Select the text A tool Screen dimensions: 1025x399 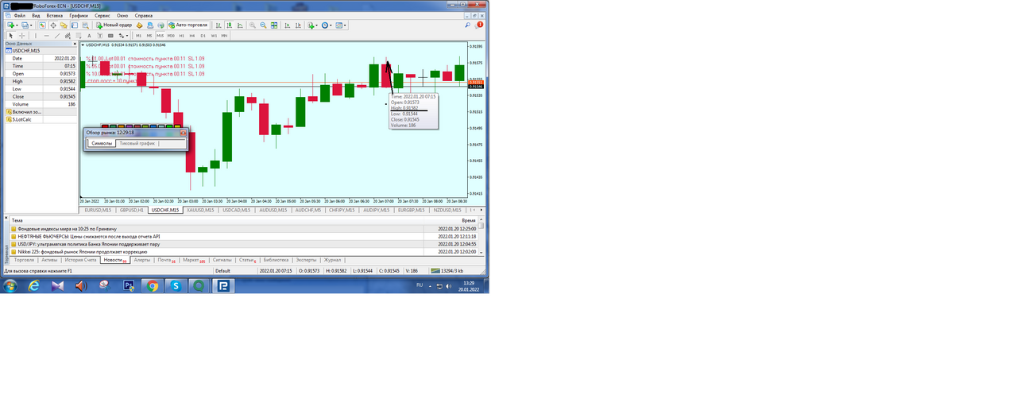(x=89, y=36)
